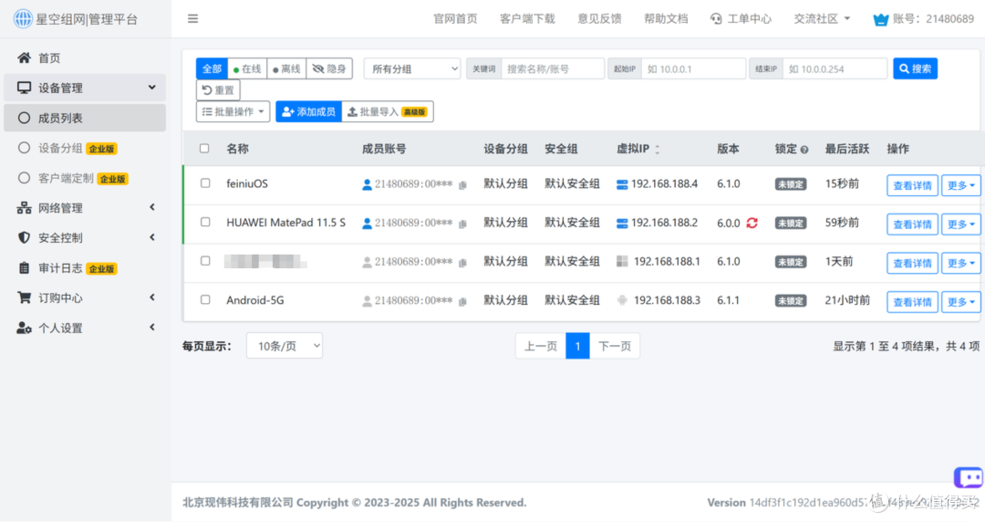Viewport: 985px width, 522px height.
Task: Check the blurred-name row checkbox
Action: click(205, 260)
